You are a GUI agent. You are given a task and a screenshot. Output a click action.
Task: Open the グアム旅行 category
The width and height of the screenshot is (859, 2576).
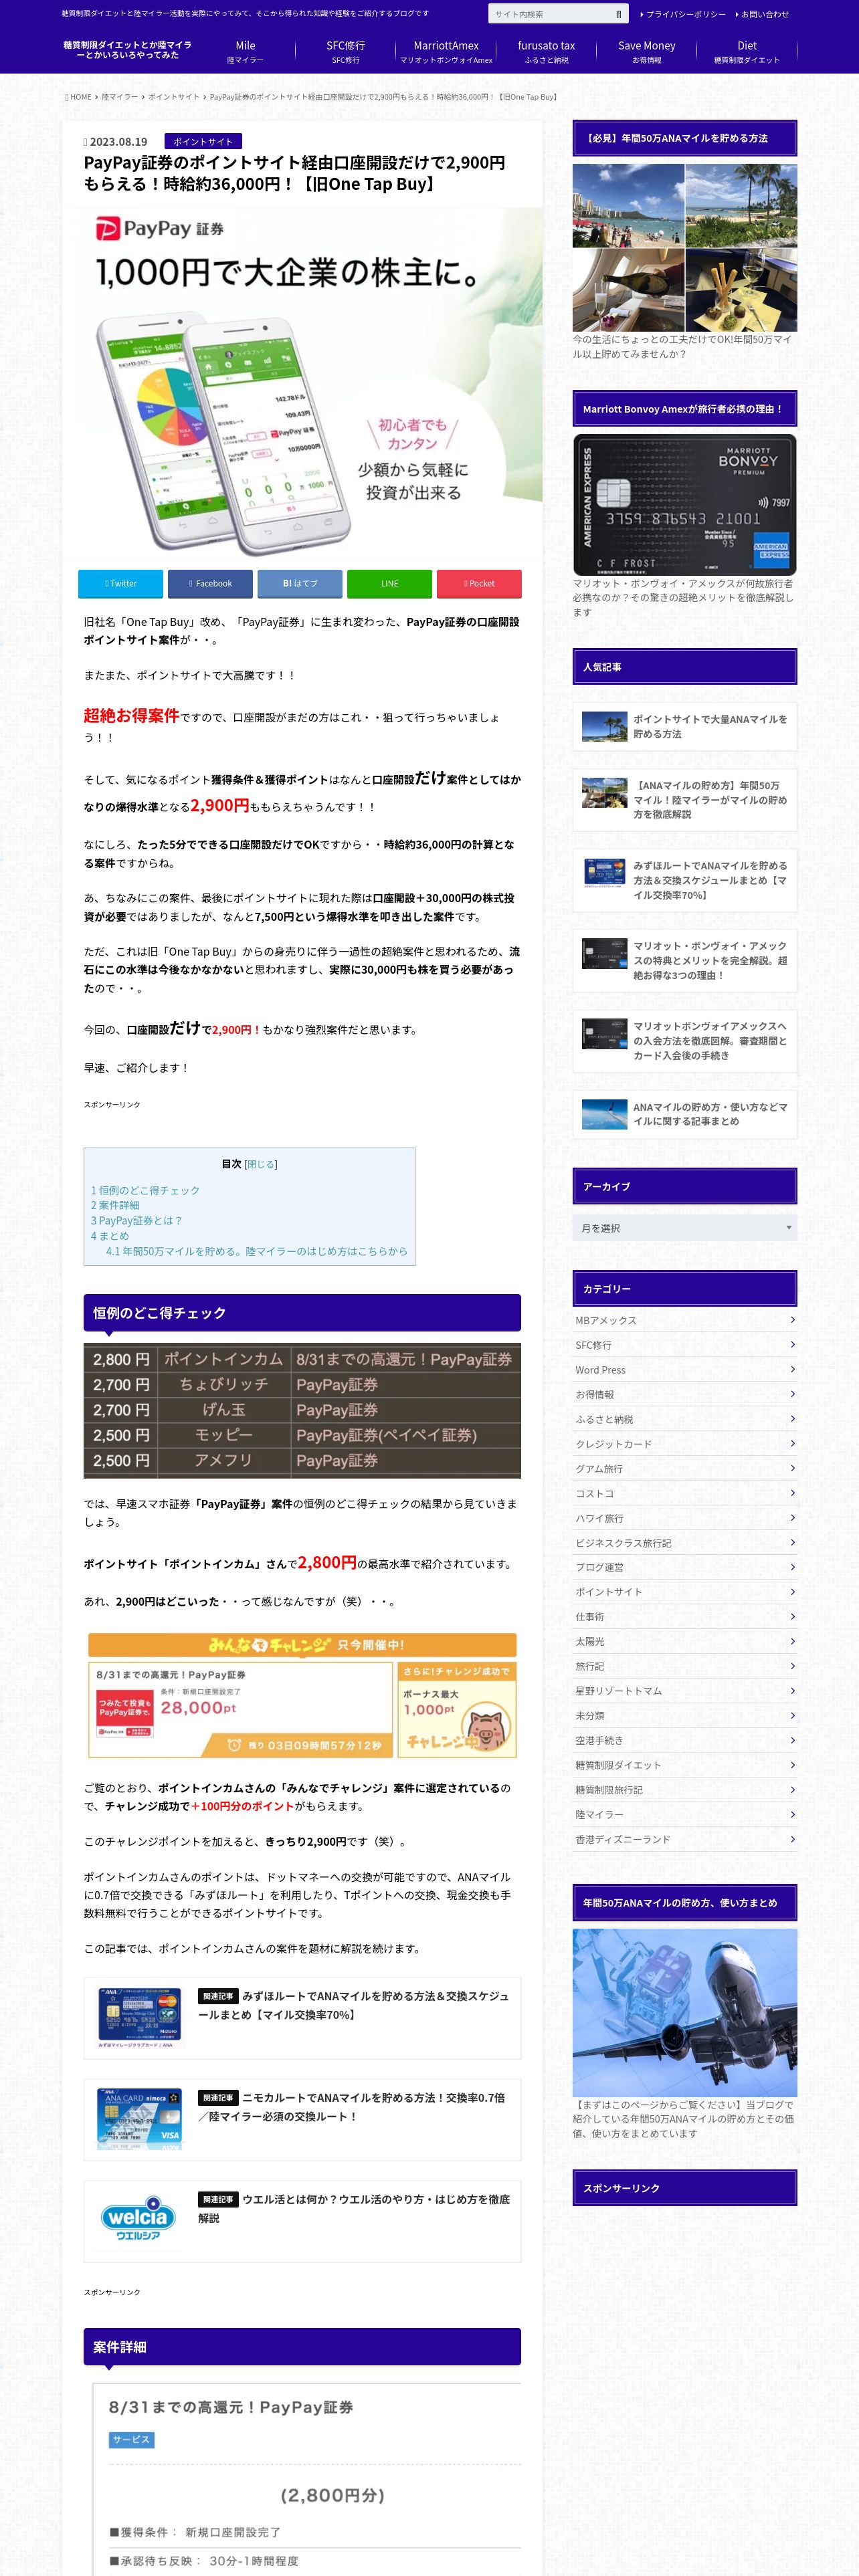[684, 1469]
